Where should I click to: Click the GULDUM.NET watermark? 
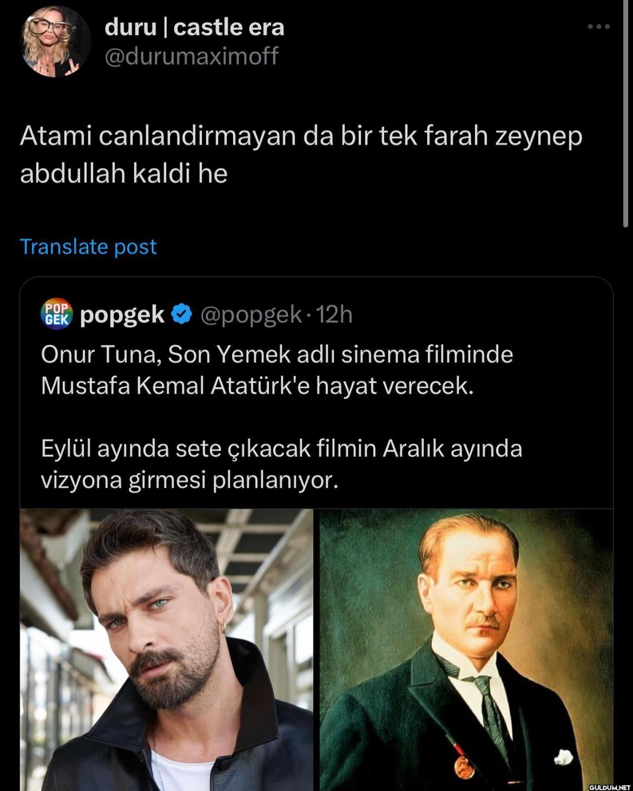pyautogui.click(x=610, y=786)
